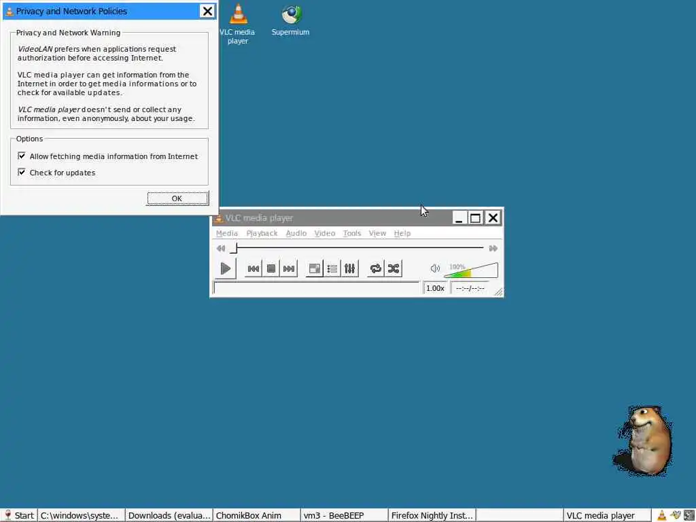
Task: Click the 1.00x playback speed label
Action: (435, 288)
